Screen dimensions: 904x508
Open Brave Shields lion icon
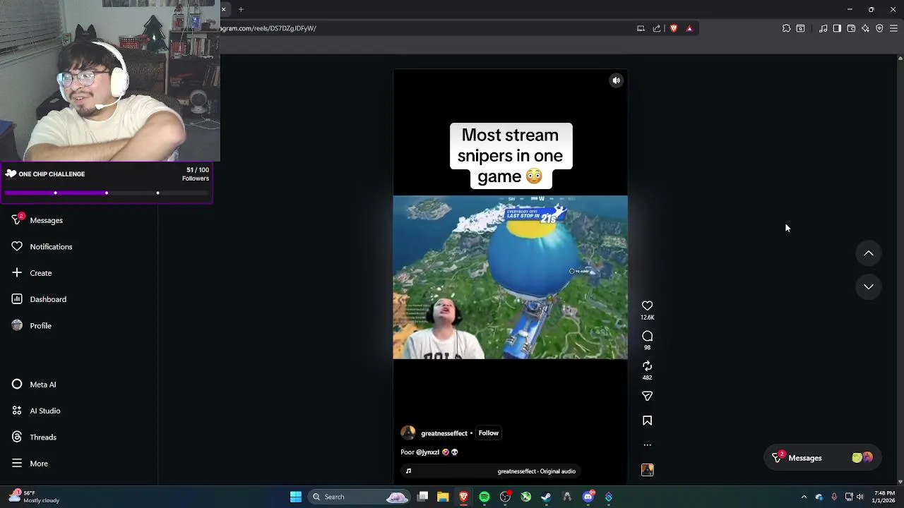pos(674,28)
